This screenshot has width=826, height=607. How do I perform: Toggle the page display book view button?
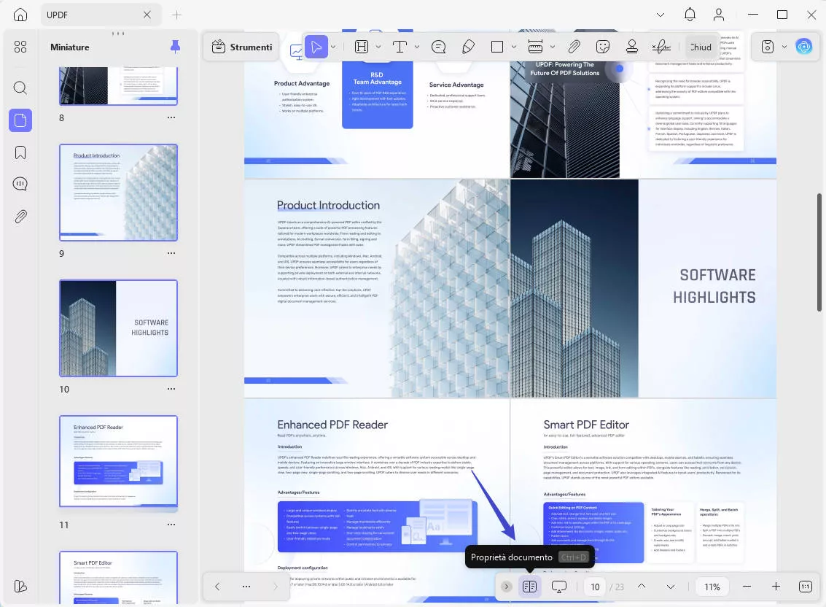pyautogui.click(x=529, y=587)
